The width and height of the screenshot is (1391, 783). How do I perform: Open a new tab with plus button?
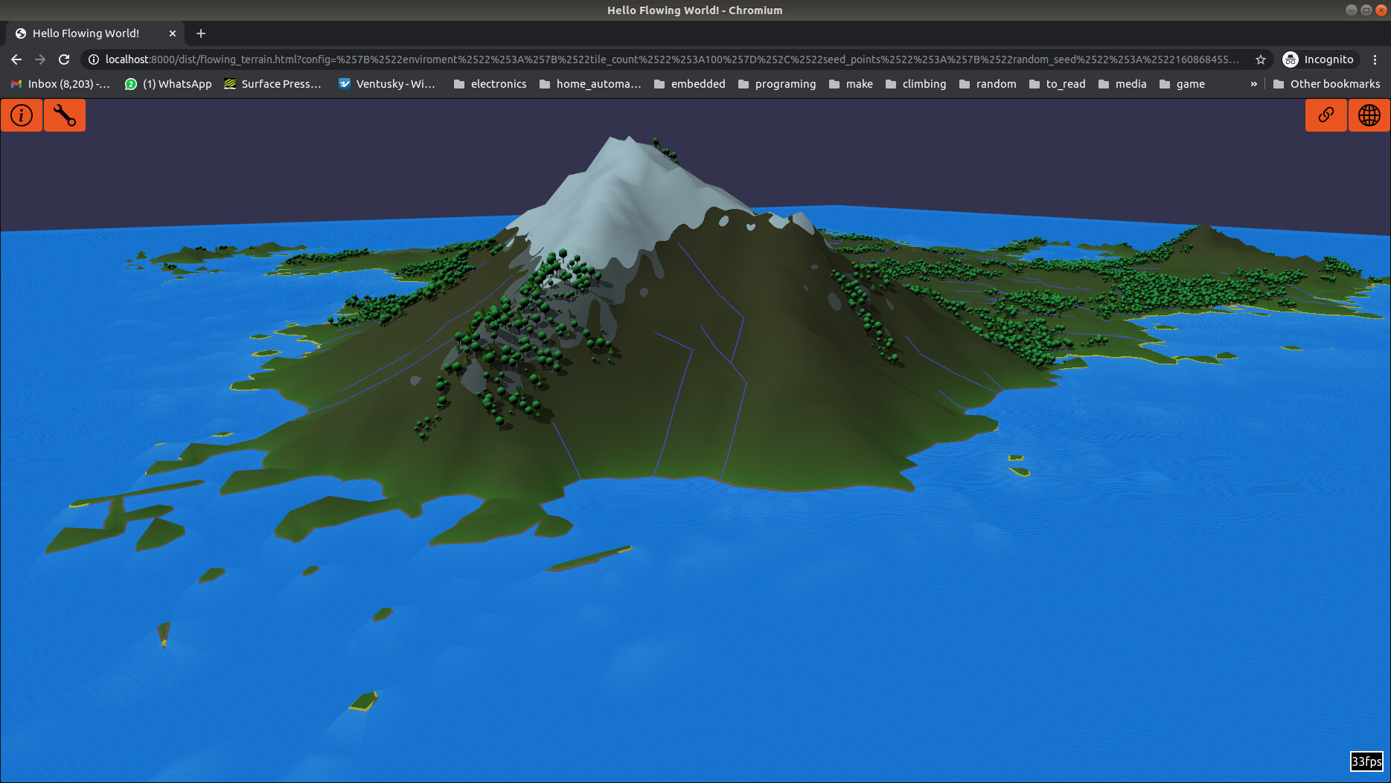pyautogui.click(x=201, y=33)
